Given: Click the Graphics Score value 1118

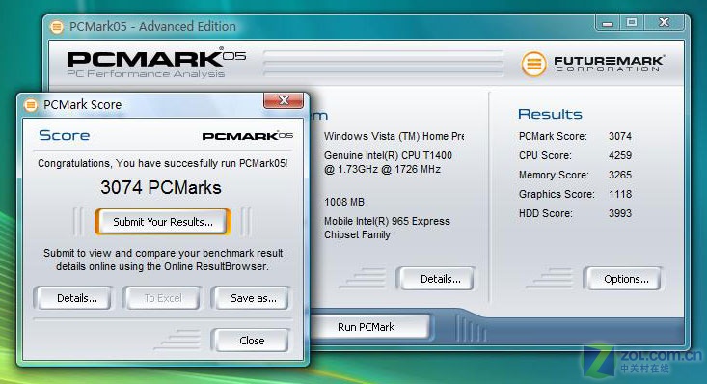Looking at the screenshot, I should (x=620, y=194).
